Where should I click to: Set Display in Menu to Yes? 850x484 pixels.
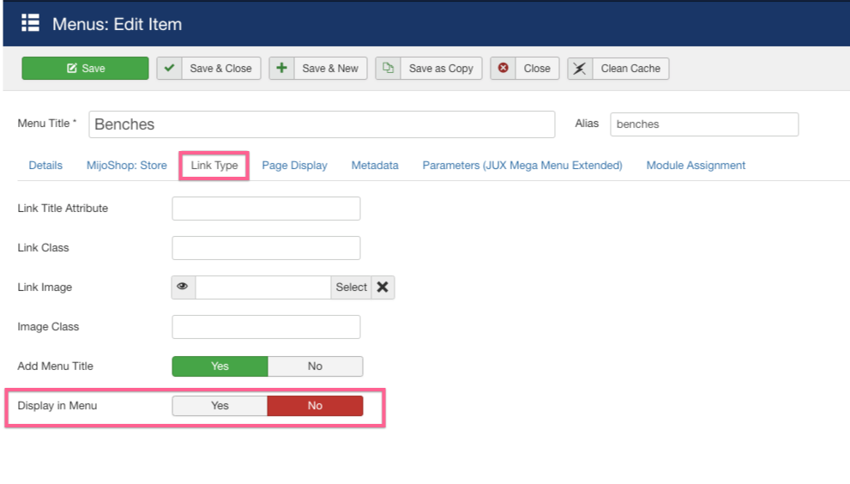220,406
